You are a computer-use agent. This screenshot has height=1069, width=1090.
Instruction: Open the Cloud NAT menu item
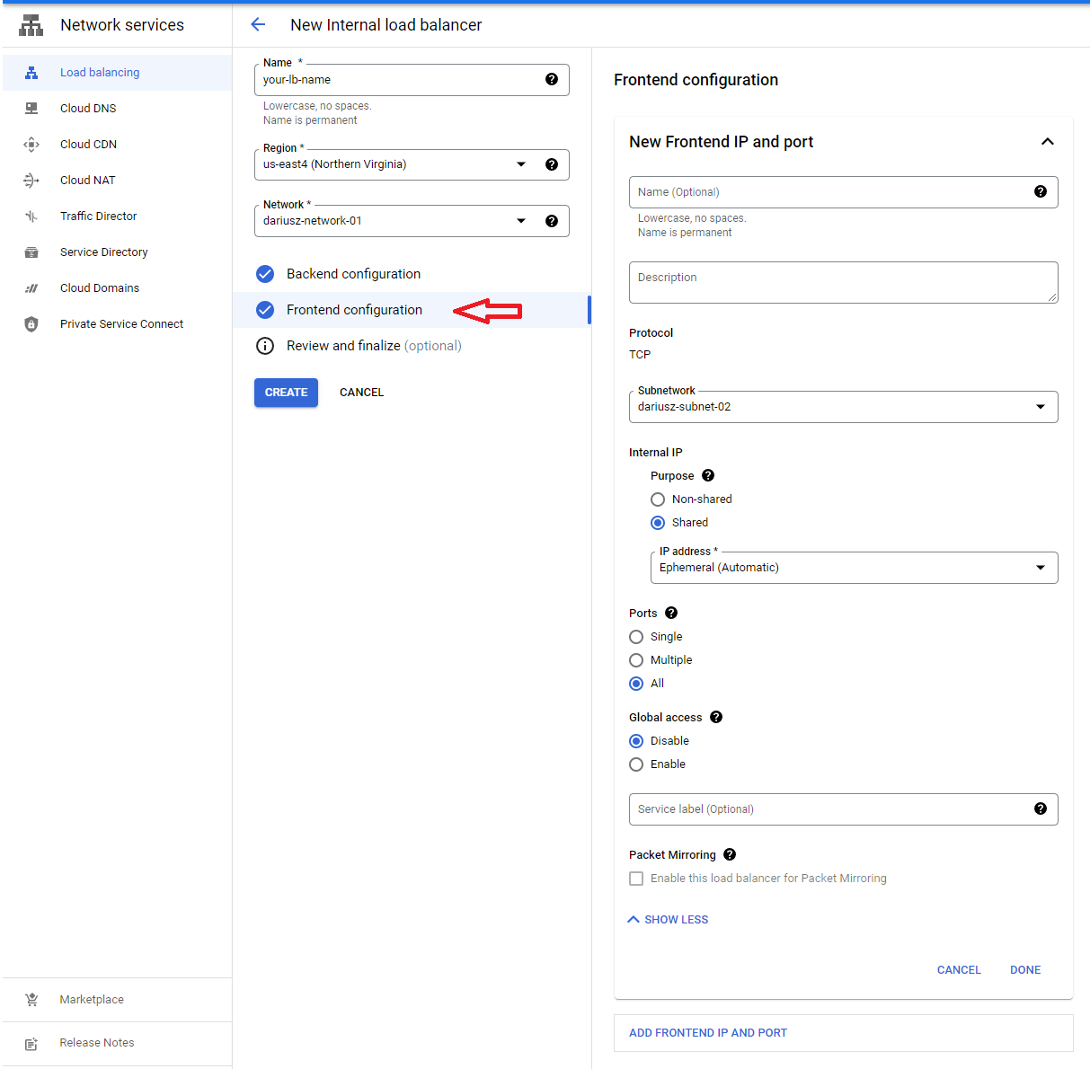pos(117,181)
